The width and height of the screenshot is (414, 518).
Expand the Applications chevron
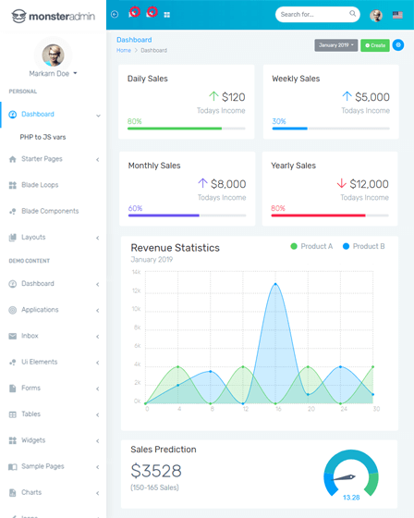click(98, 311)
